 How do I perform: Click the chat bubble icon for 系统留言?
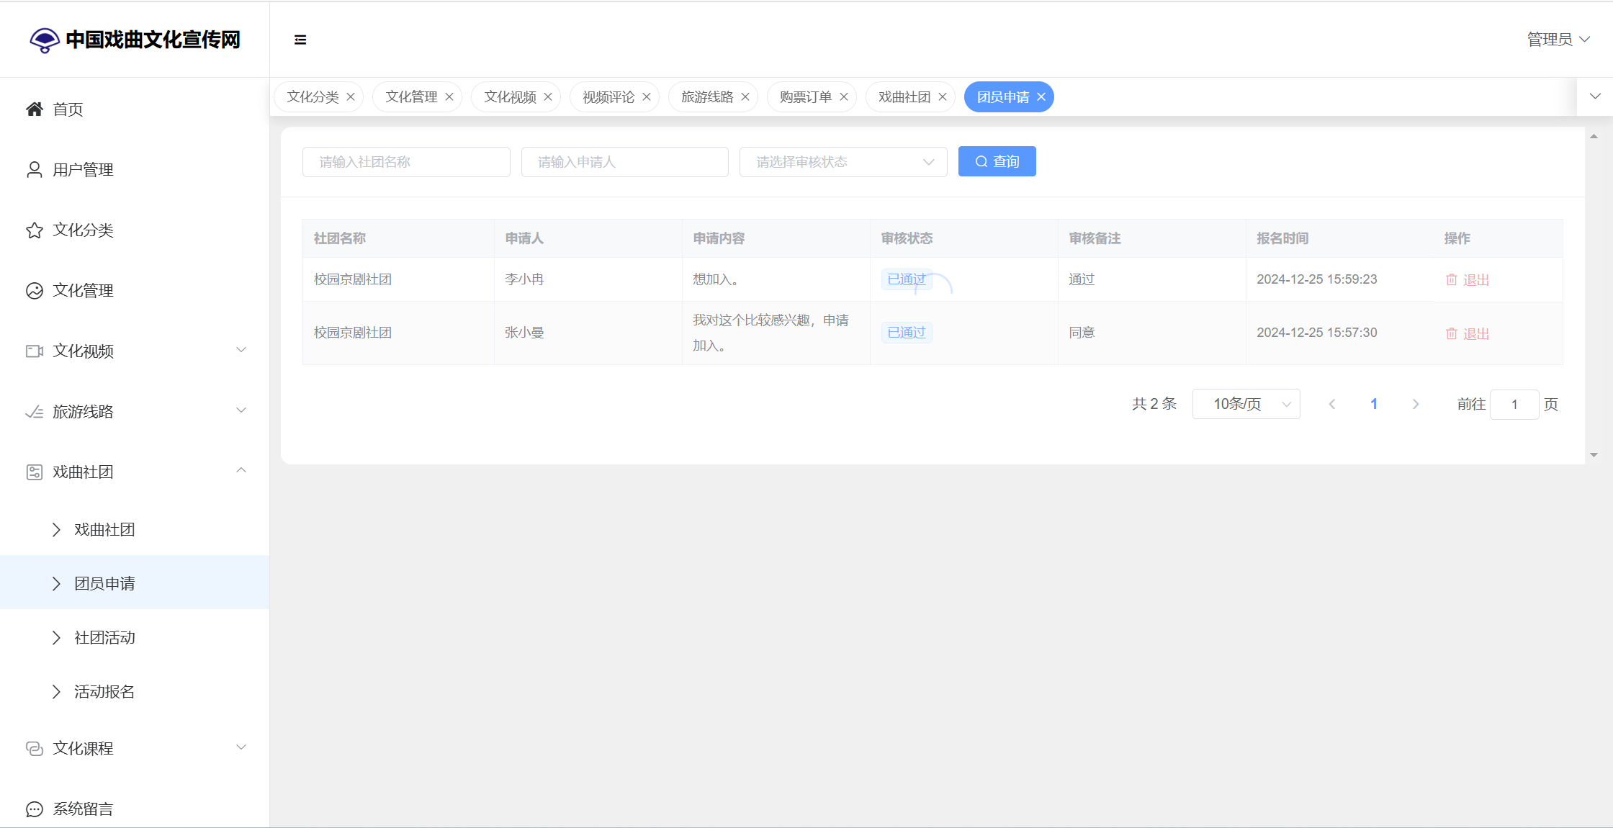point(34,809)
